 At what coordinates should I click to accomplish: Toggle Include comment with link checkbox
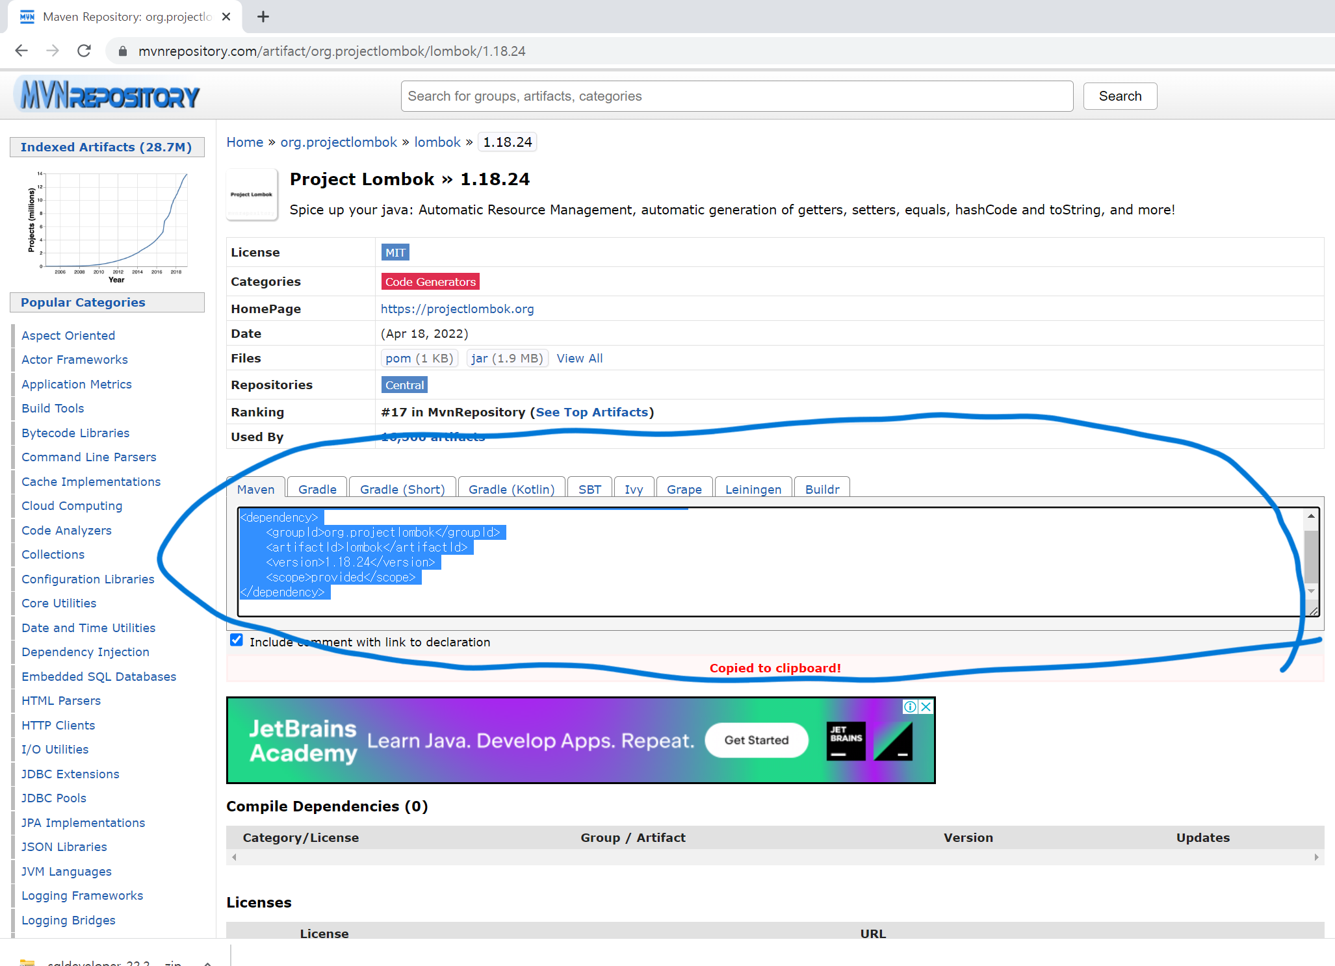click(237, 641)
